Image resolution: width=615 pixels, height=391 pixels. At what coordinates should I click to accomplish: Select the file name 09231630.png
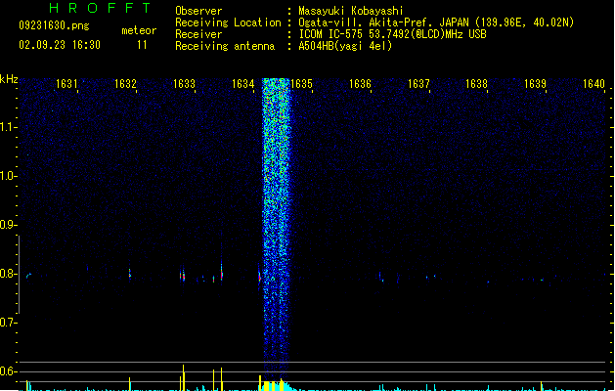54,25
